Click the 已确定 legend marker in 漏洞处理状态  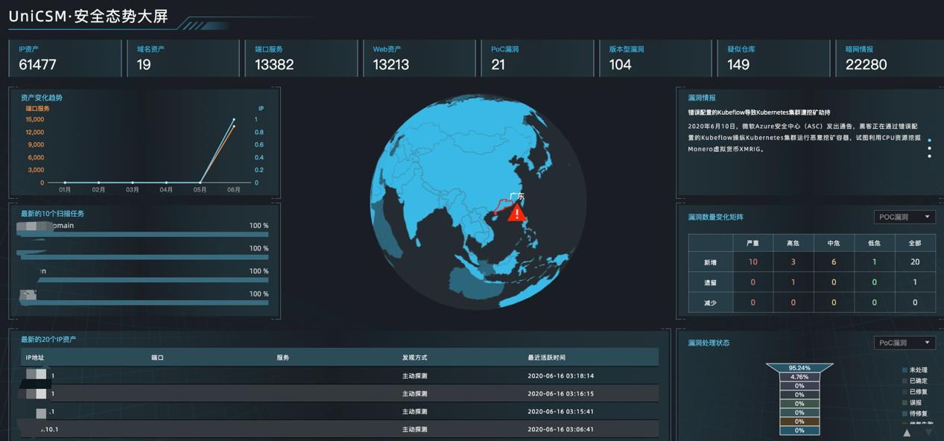[x=904, y=381]
